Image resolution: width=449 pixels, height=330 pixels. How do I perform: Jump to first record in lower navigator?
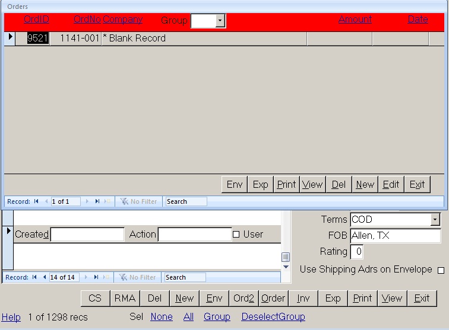click(35, 277)
